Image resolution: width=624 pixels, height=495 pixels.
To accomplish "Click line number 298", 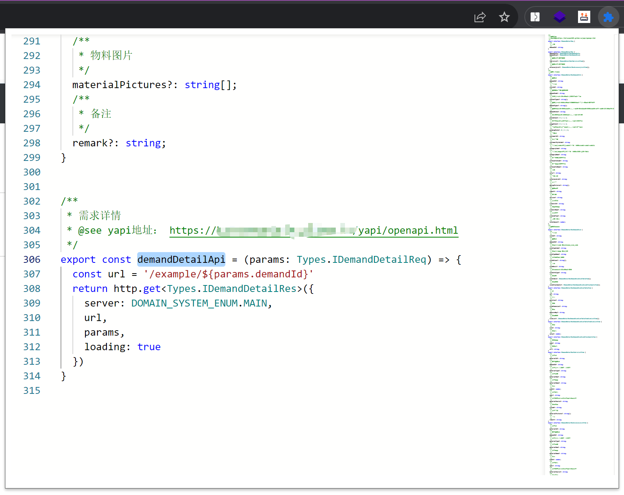I will click(x=32, y=143).
